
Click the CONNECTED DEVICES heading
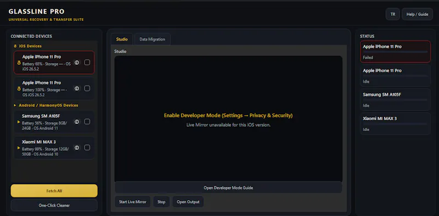[x=31, y=36]
